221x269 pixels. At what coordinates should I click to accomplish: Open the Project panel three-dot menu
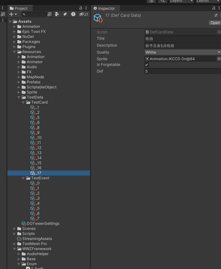pyautogui.click(x=86, y=8)
